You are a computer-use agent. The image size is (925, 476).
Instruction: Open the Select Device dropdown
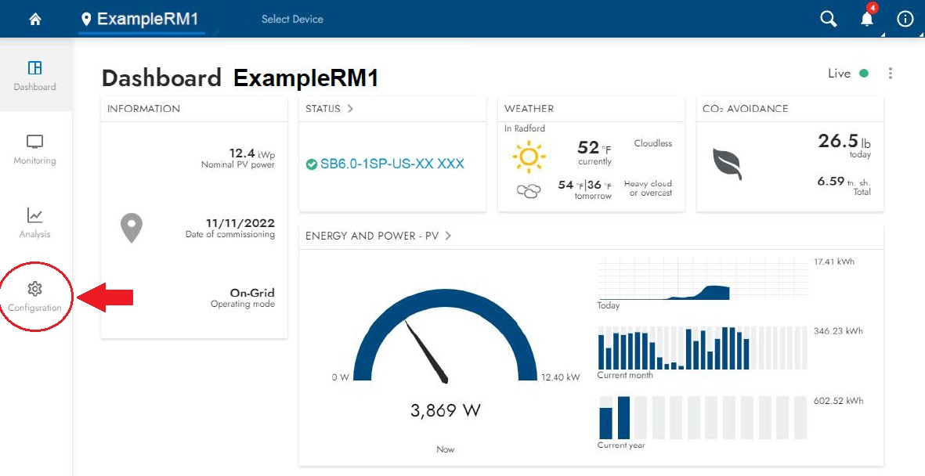293,19
